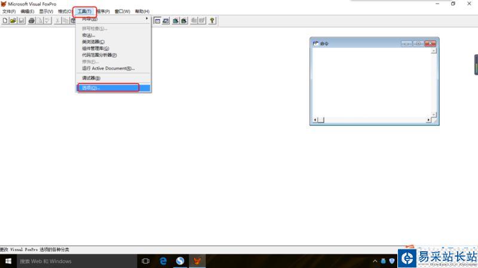Viewport: 478px width, 268px height.
Task: Click Command window vertical scrollbar down arrow
Action: tap(434, 115)
